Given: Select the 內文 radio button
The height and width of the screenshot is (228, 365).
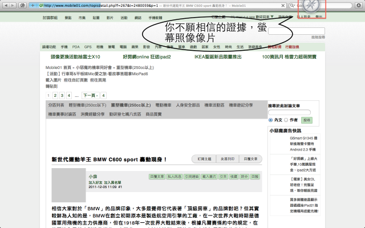Looking at the screenshot, I should (x=270, y=120).
